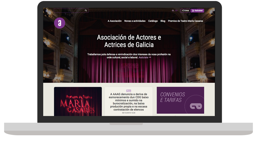Switch language to ES
This screenshot has width=257, height=154.
(176, 11)
